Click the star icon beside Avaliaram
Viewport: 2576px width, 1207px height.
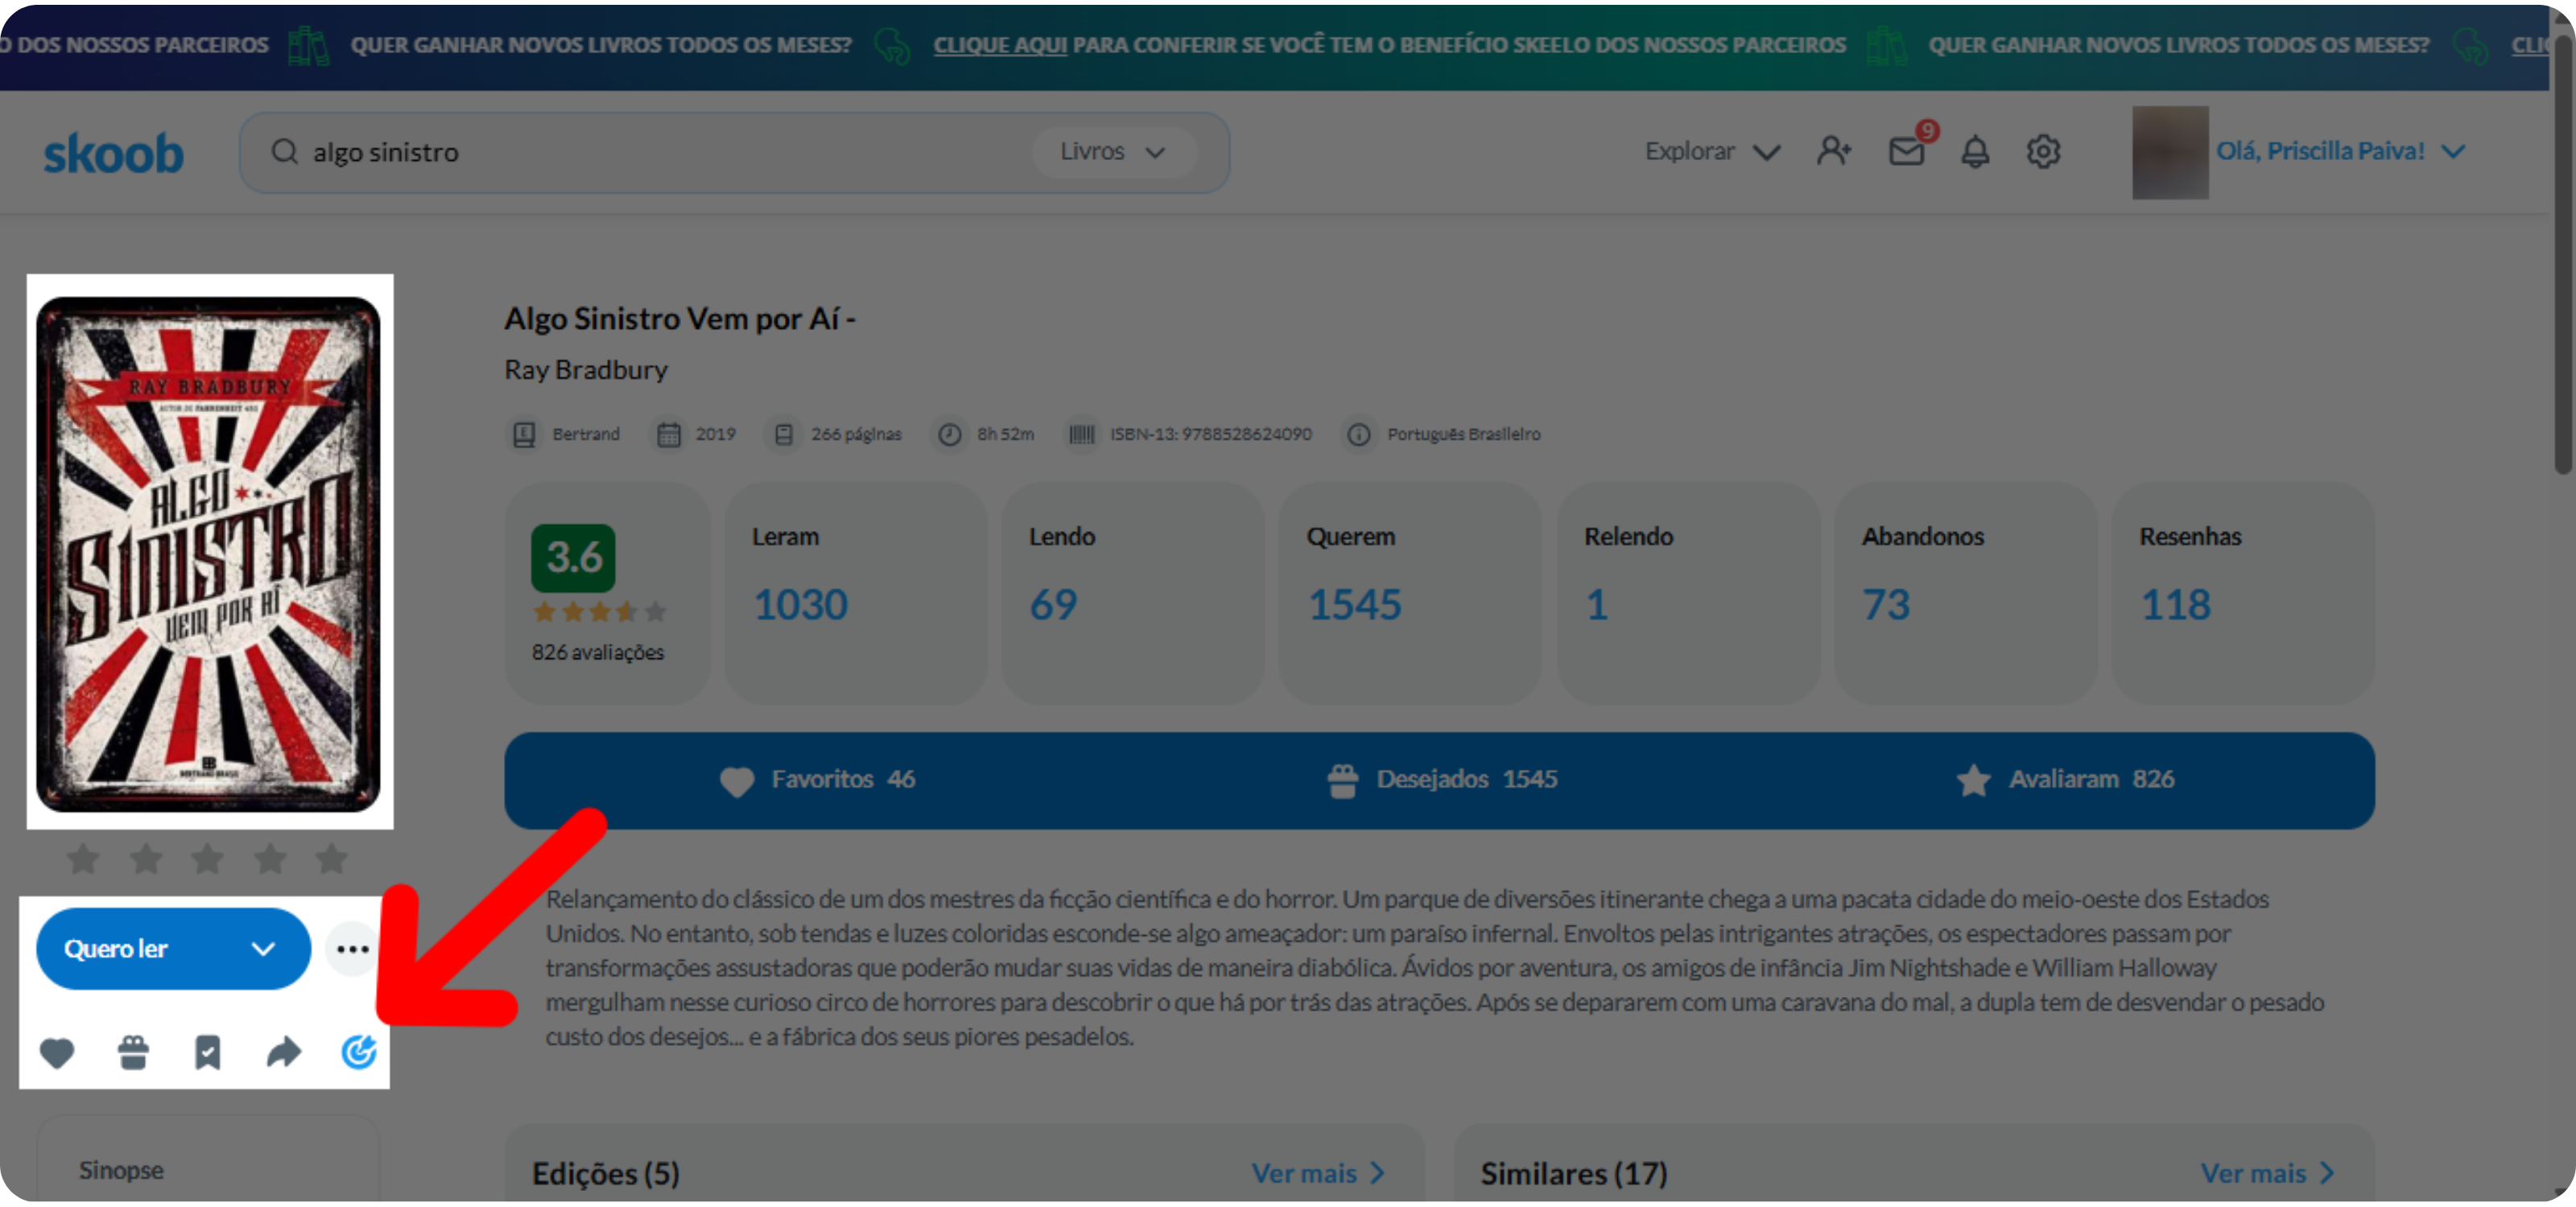click(1974, 781)
